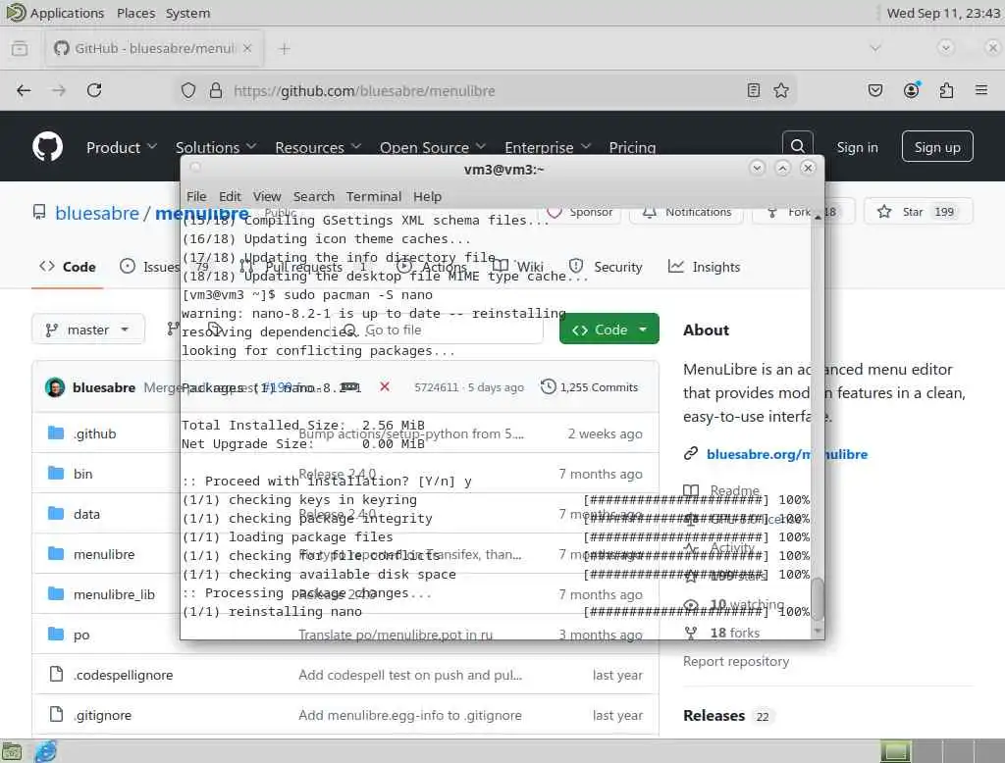Viewport: 1005px width, 763px height.
Task: Switch to Insights repository tab
Action: (x=704, y=267)
